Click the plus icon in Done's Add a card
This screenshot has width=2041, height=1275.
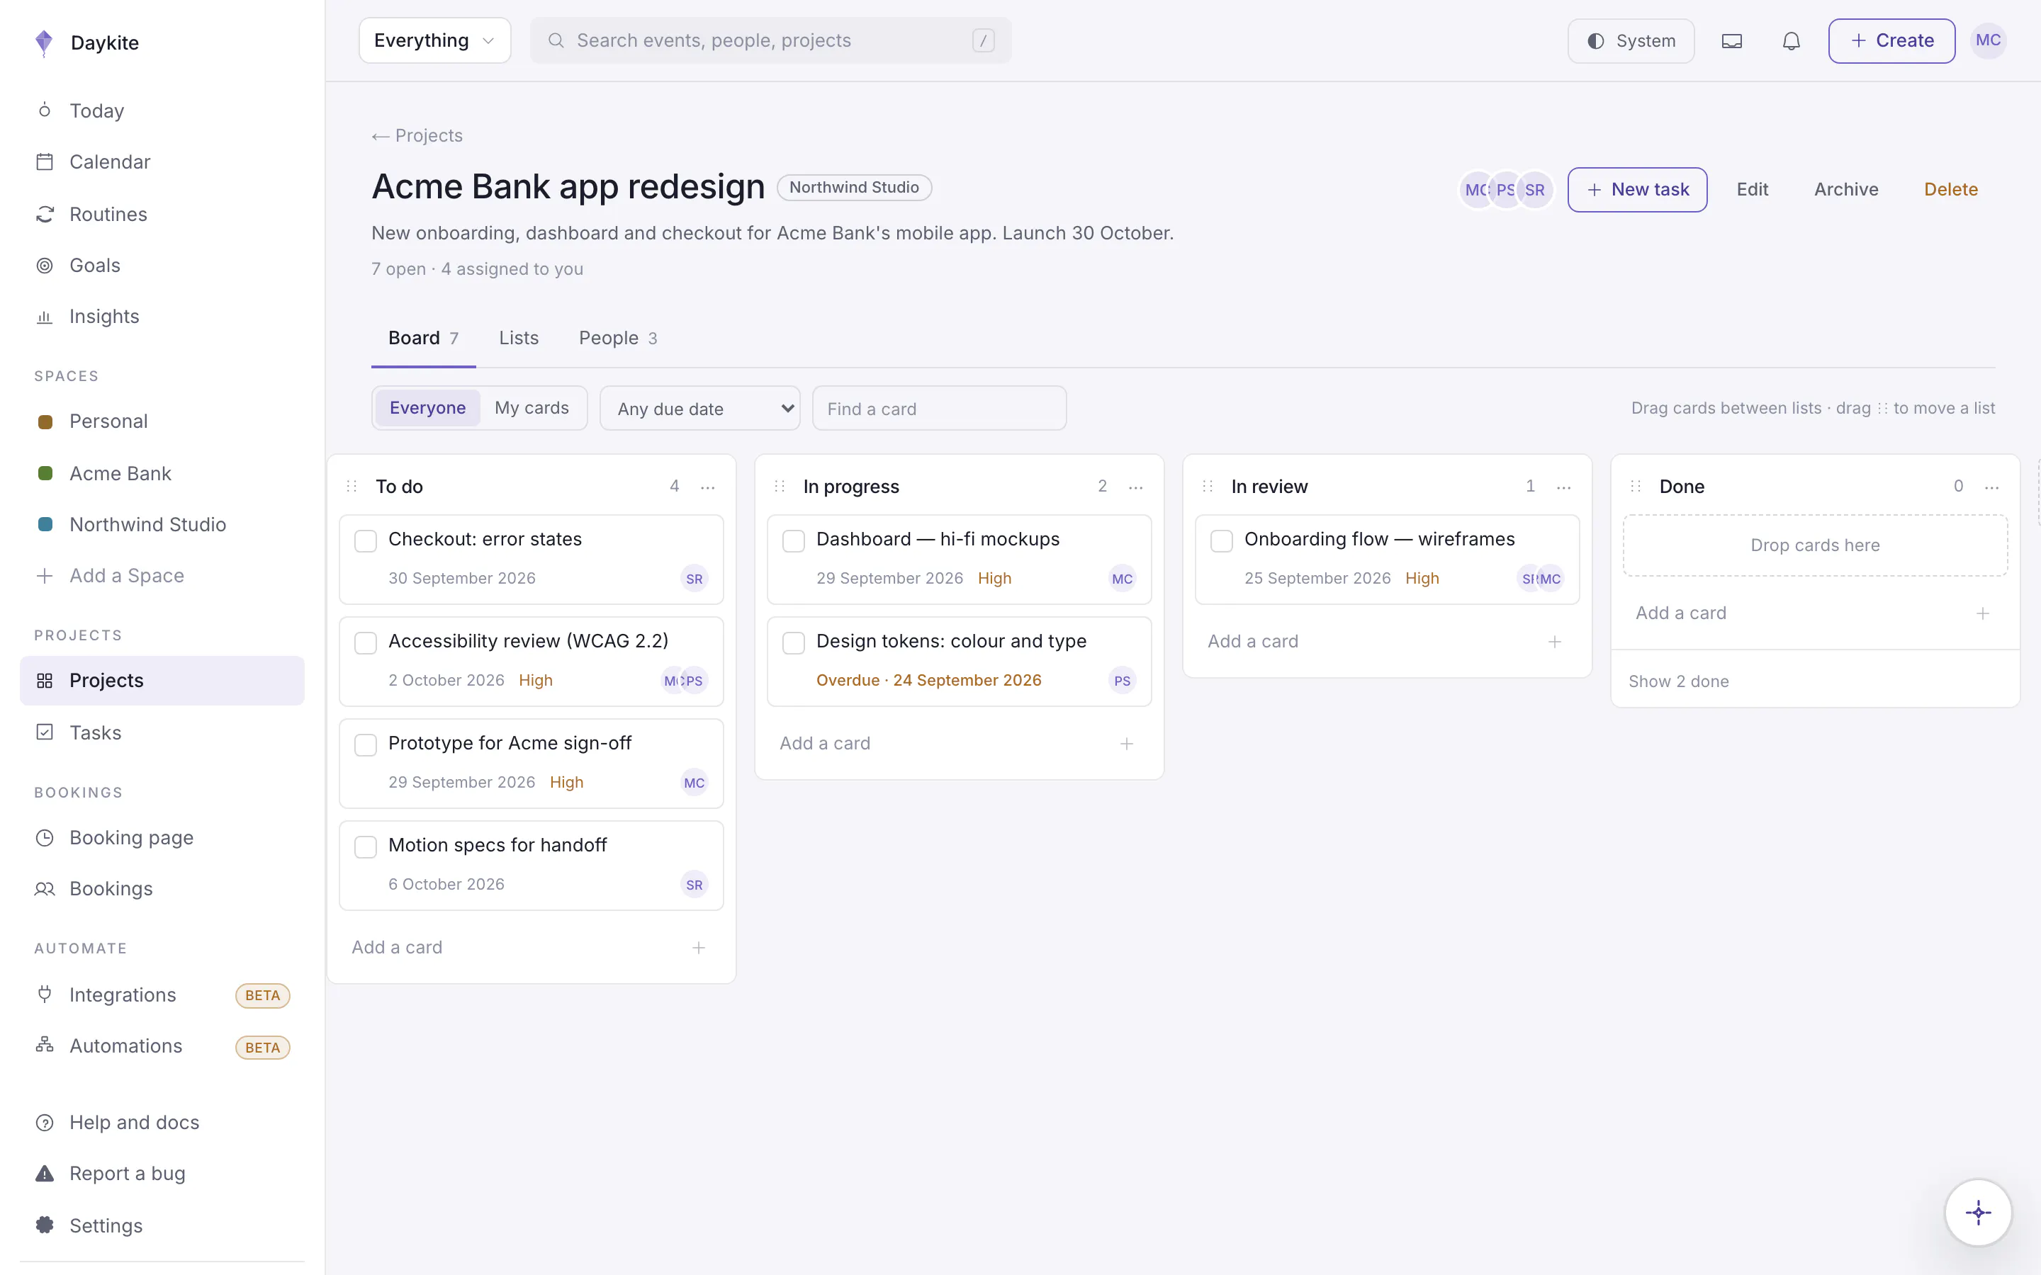[1983, 613]
